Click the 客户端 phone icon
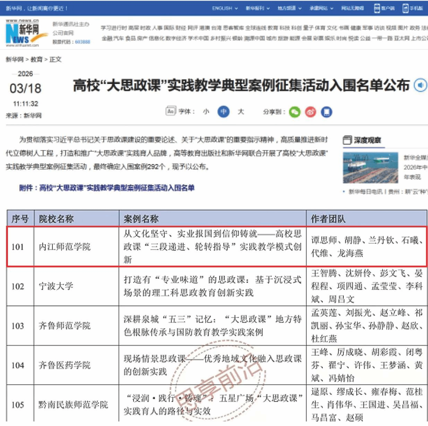This screenshot has height=426, width=428. pos(377,8)
